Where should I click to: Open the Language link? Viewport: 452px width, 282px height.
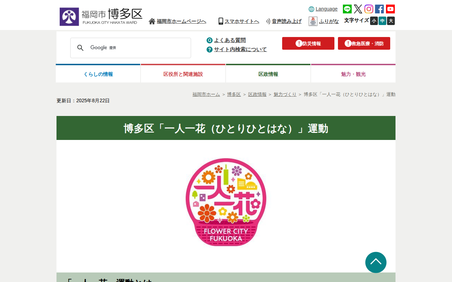(x=327, y=9)
